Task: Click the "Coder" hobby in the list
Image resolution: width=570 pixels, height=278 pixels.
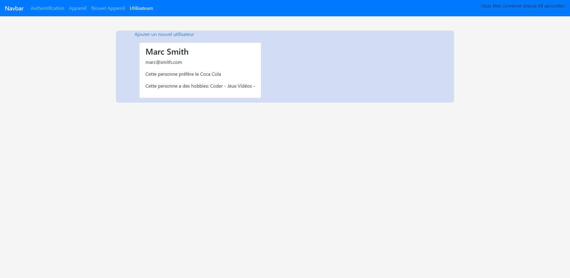Action: pos(216,86)
